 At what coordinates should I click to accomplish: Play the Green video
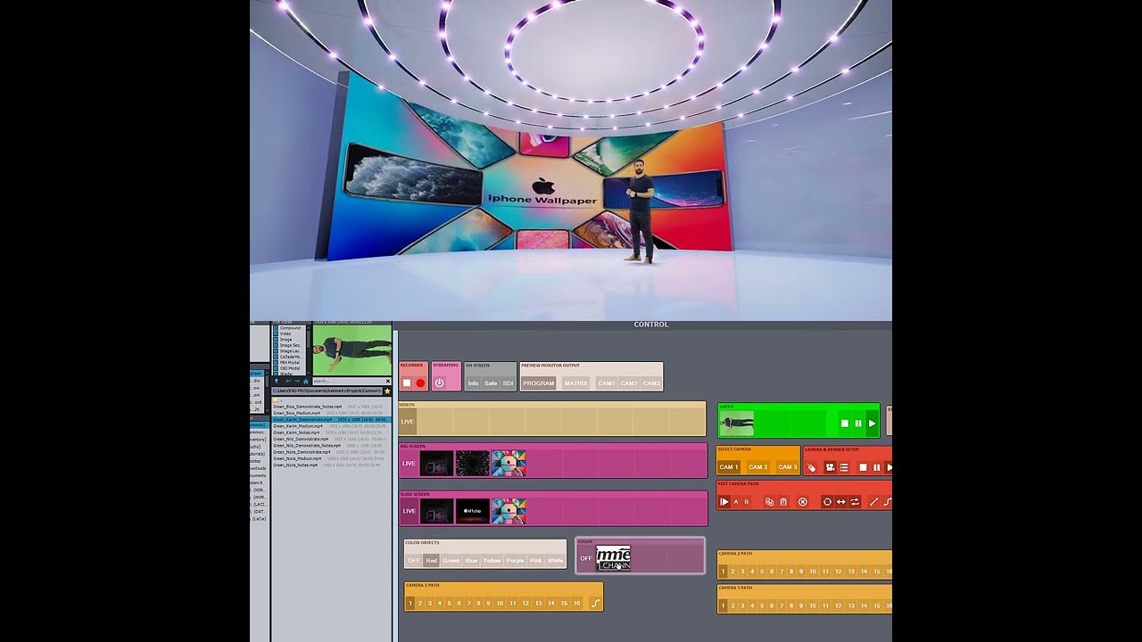(872, 424)
